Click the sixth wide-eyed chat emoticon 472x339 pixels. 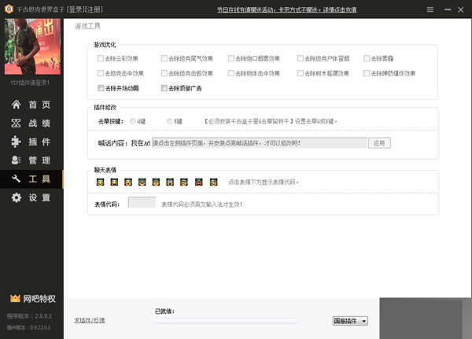click(x=170, y=182)
